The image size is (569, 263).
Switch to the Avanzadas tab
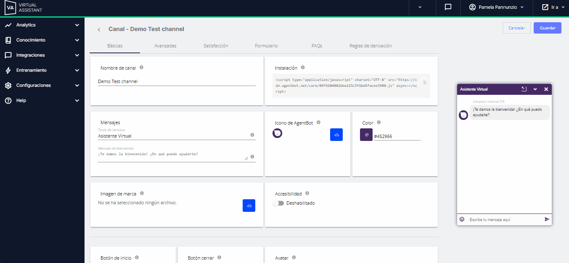(x=165, y=46)
